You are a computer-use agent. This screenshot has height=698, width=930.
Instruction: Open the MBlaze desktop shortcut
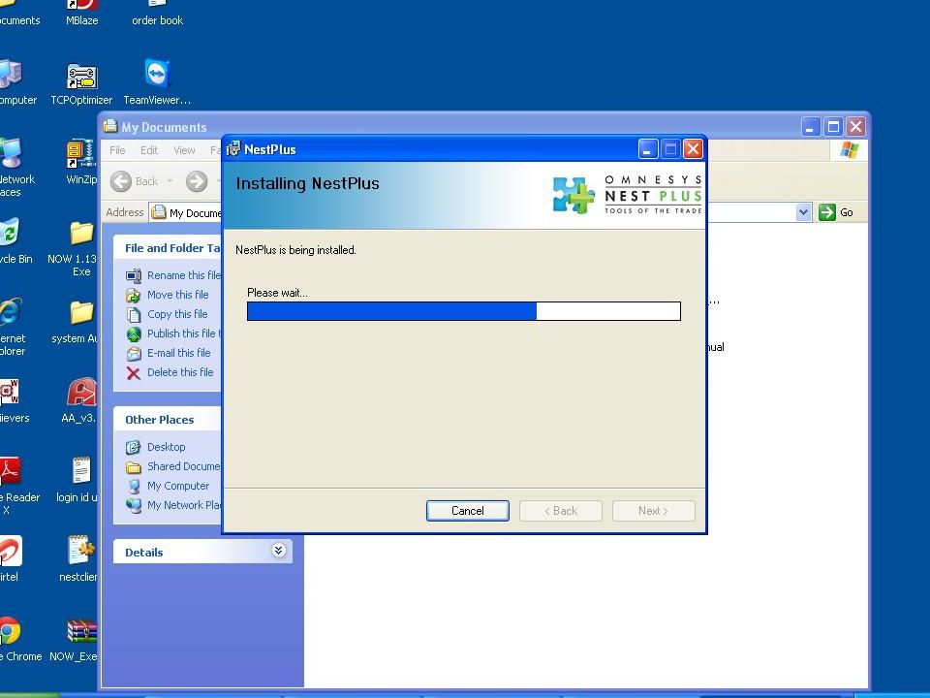pyautogui.click(x=81, y=13)
